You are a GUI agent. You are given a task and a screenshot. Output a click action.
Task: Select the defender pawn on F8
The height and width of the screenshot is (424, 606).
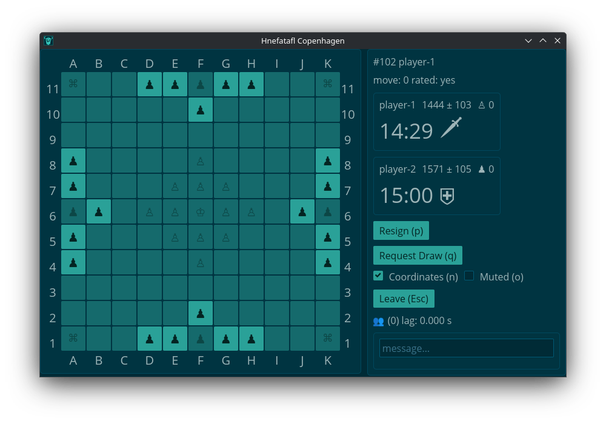(x=201, y=161)
